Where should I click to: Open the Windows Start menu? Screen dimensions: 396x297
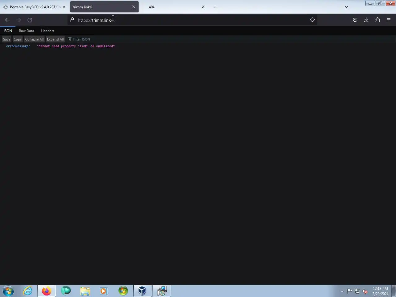click(x=8, y=291)
